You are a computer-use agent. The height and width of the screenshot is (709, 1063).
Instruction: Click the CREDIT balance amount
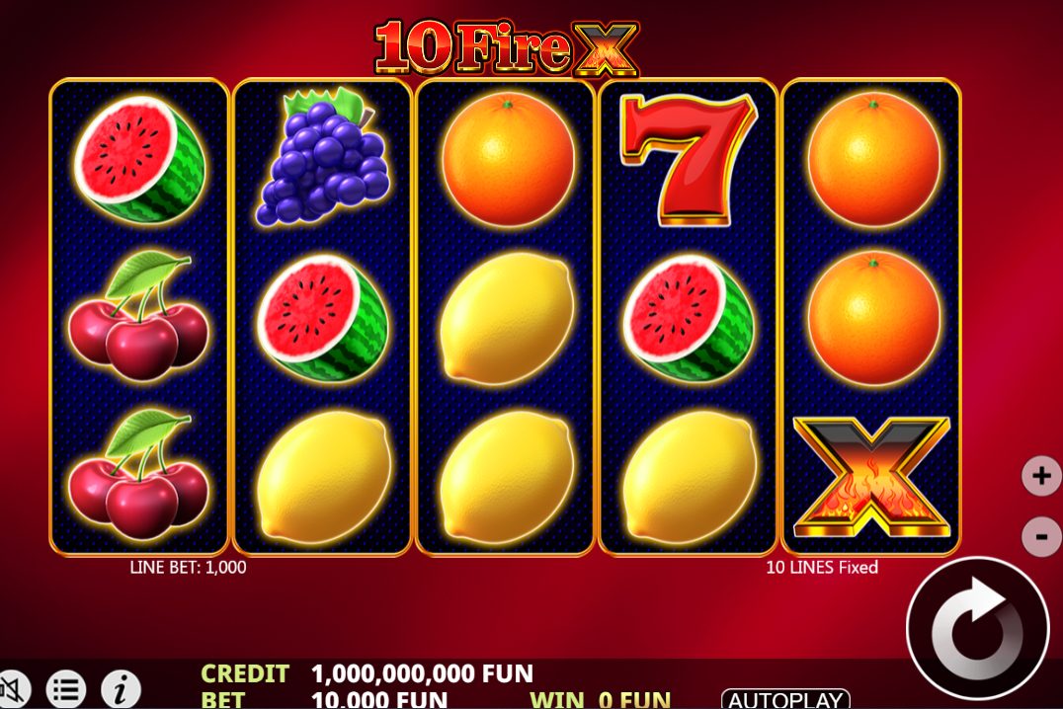[423, 673]
